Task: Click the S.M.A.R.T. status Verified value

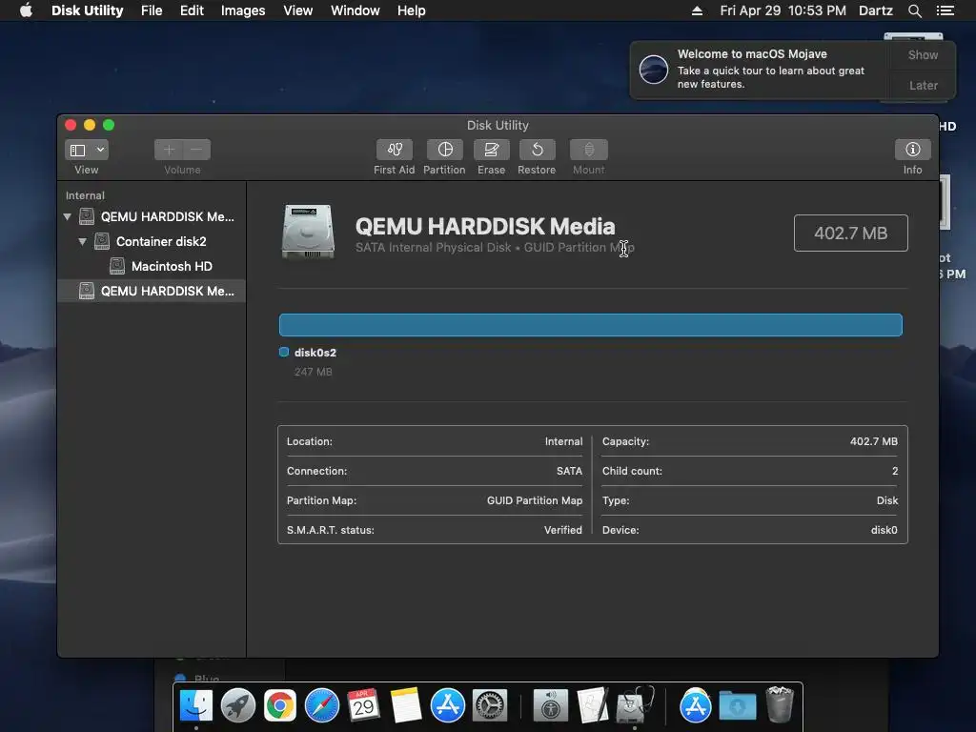Action: pyautogui.click(x=562, y=530)
